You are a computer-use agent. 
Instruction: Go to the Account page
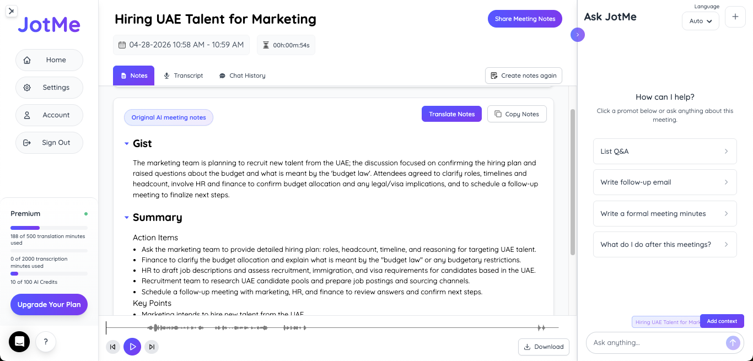point(49,115)
